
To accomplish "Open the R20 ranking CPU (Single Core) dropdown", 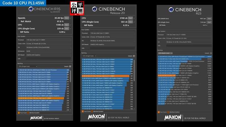I will (89, 56).
